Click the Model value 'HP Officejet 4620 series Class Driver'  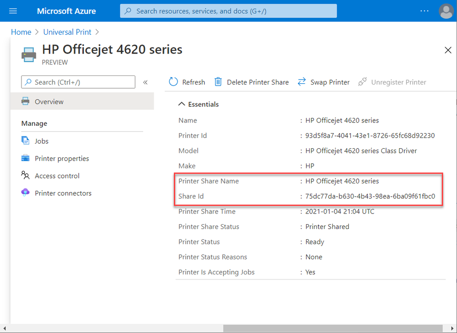coord(361,150)
